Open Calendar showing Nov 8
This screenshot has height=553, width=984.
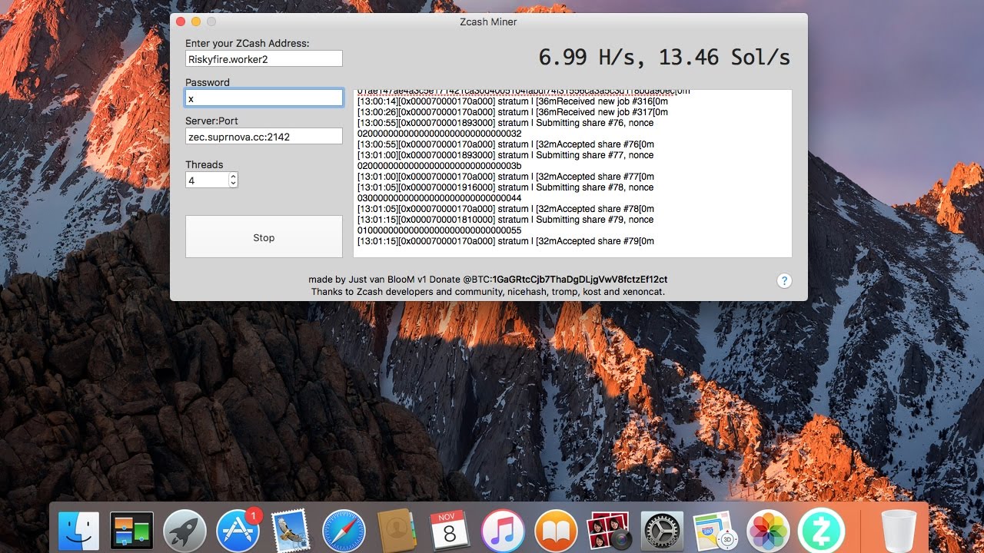click(450, 531)
